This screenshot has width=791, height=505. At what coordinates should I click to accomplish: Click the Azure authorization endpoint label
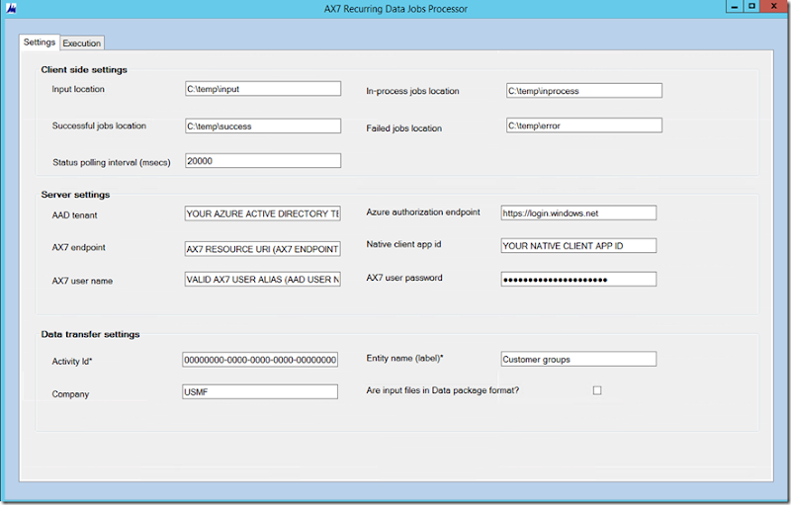[x=423, y=212]
